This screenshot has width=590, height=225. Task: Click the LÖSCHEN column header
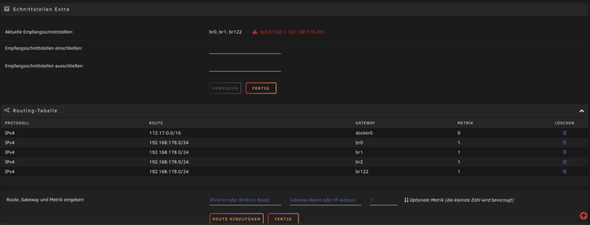pyautogui.click(x=565, y=123)
